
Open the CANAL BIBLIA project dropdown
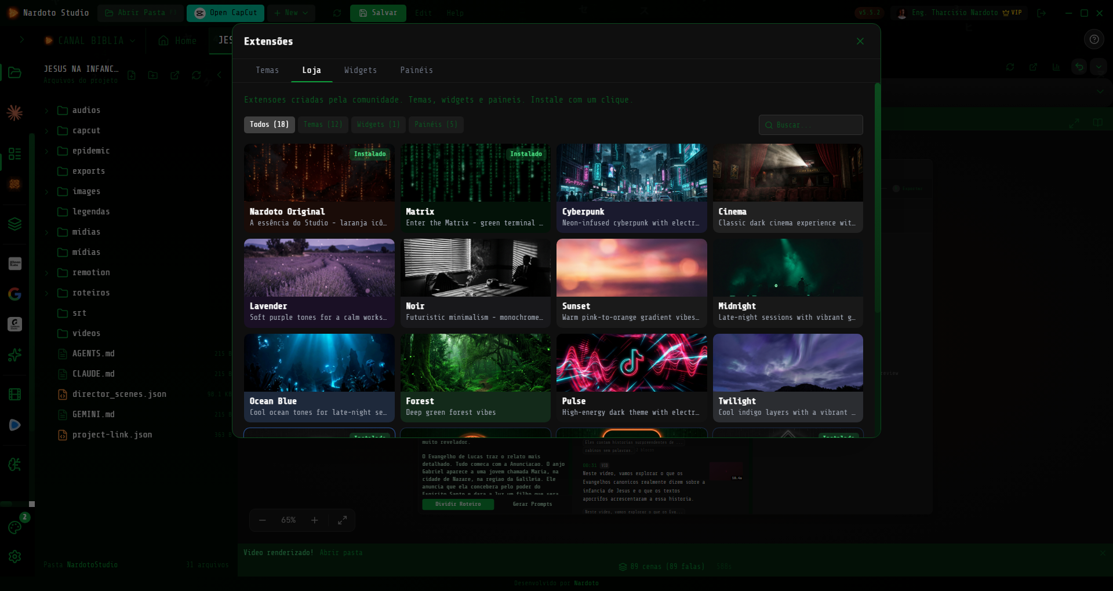(91, 41)
